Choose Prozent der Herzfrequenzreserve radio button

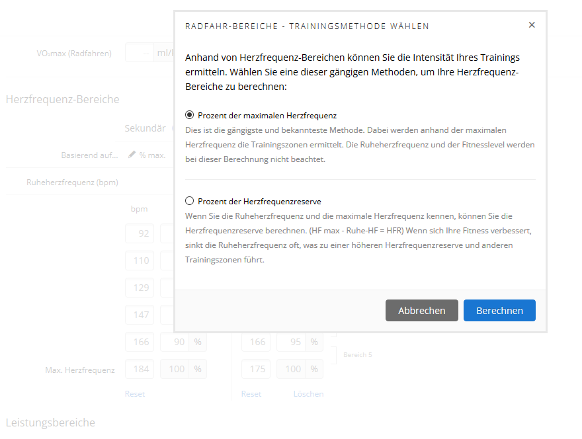[x=190, y=201]
